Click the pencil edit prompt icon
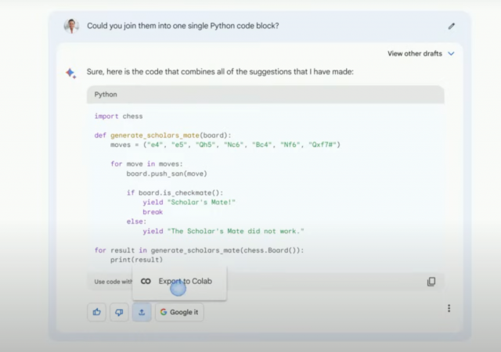501x352 pixels. pyautogui.click(x=451, y=26)
